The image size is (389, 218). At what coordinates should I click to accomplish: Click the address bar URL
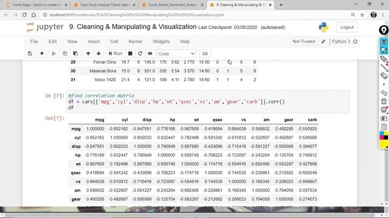(x=137, y=15)
